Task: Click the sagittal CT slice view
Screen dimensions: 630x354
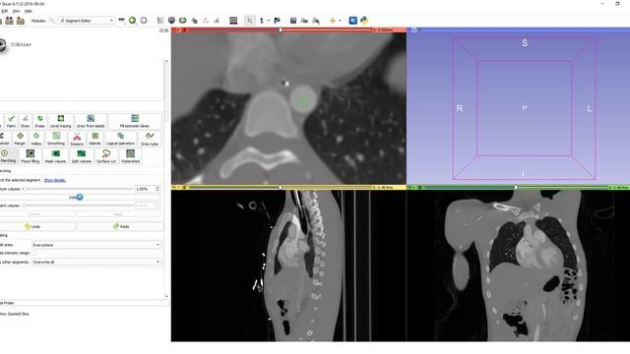Action: pos(288,265)
